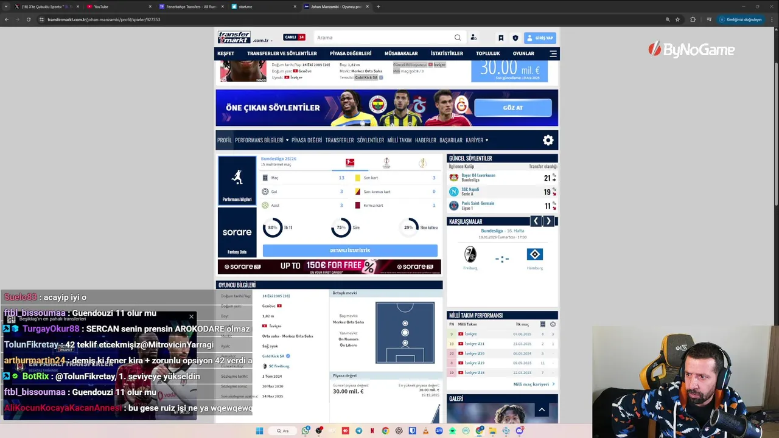Go to previous match in KARŞILAŞMALAR
This screenshot has width=779, height=438.
point(536,221)
